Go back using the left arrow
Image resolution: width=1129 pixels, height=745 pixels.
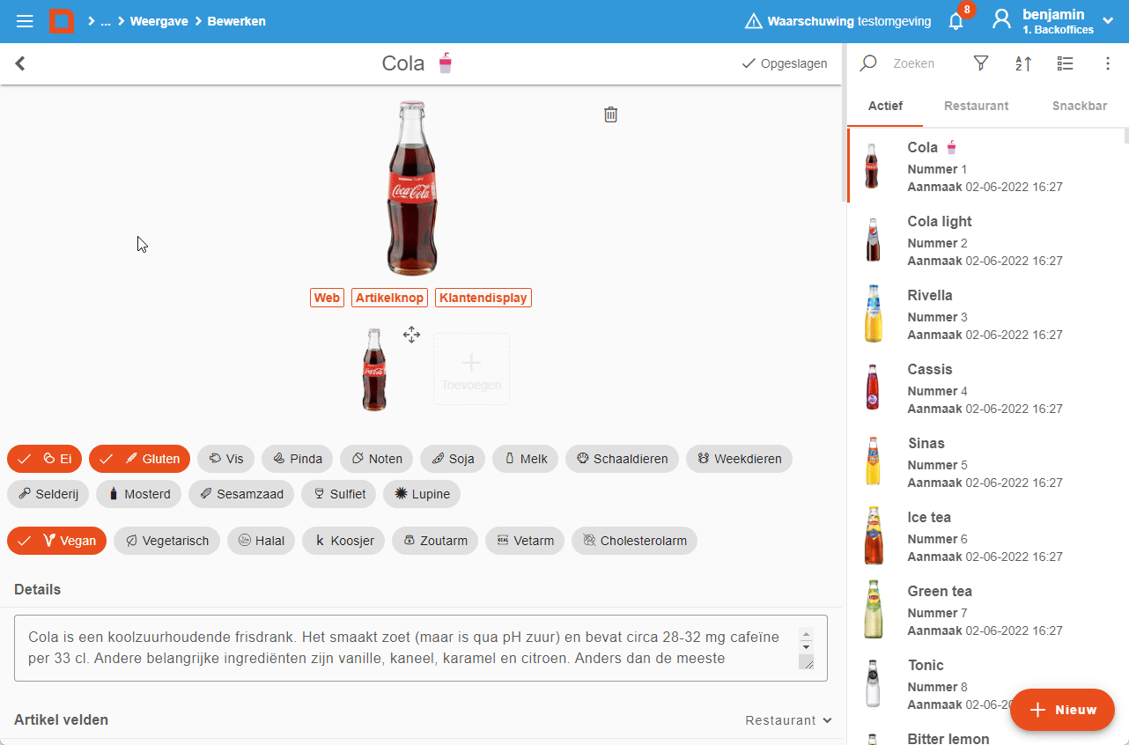point(20,63)
